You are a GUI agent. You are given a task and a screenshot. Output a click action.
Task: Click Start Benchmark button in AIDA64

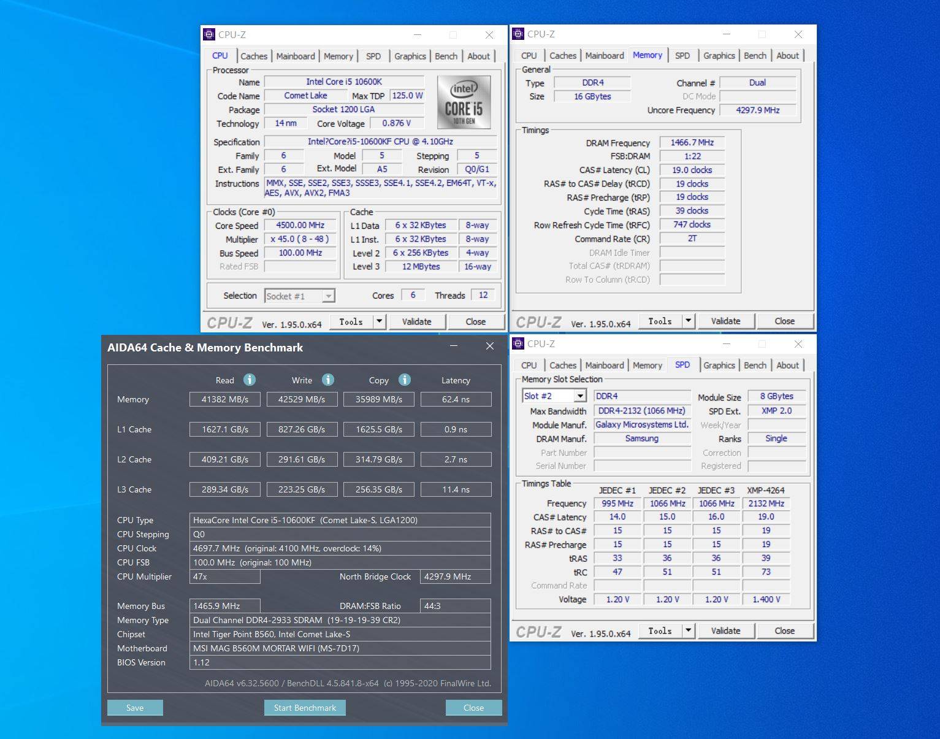click(x=305, y=708)
